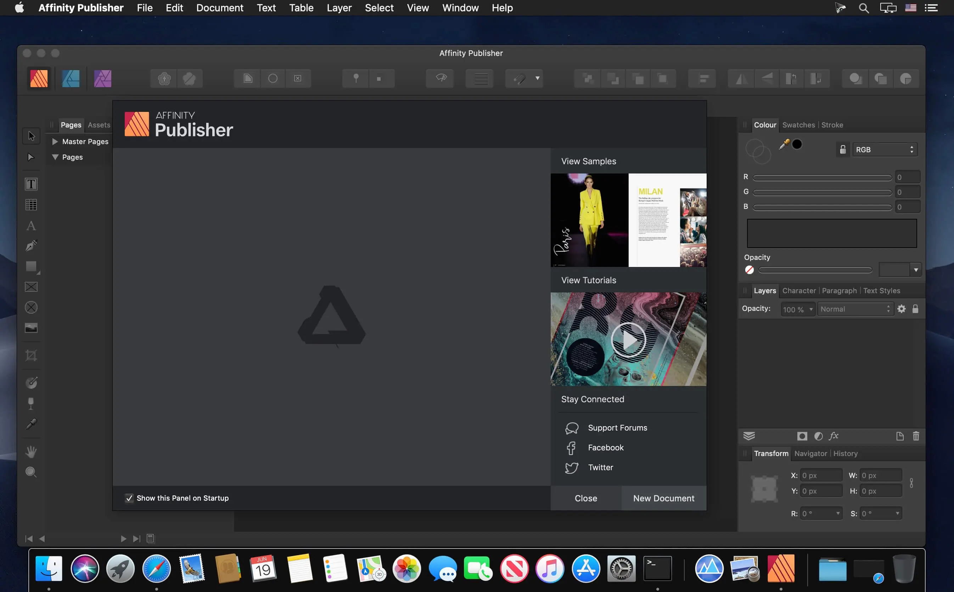The height and width of the screenshot is (592, 954).
Task: Click the New Document button
Action: 663,498
